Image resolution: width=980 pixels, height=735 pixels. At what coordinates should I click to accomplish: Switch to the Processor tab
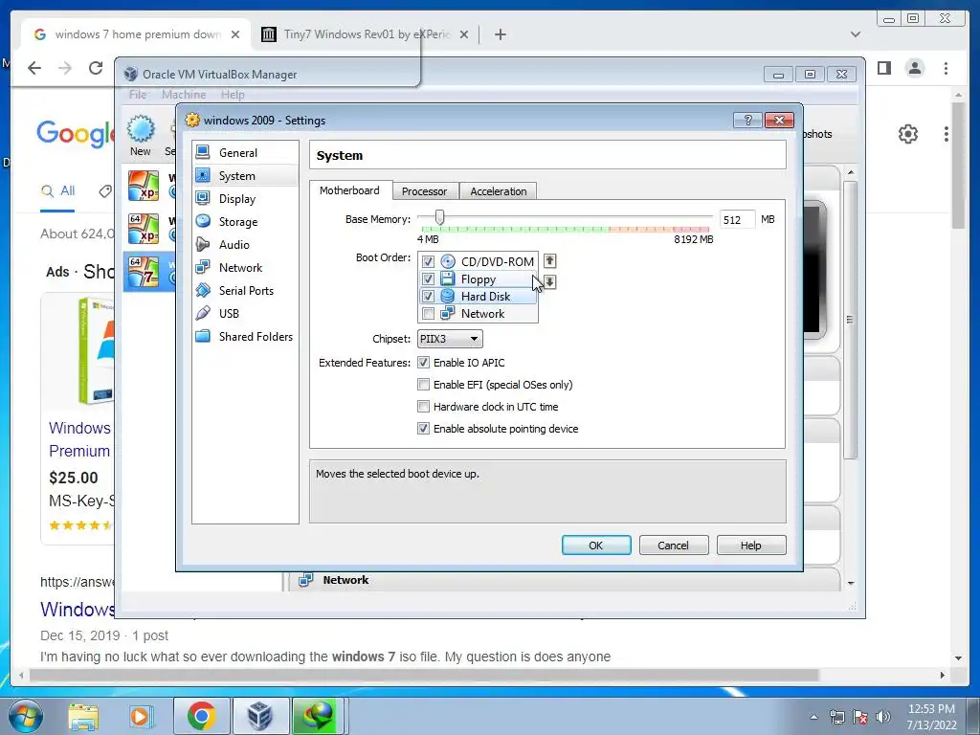[424, 191]
